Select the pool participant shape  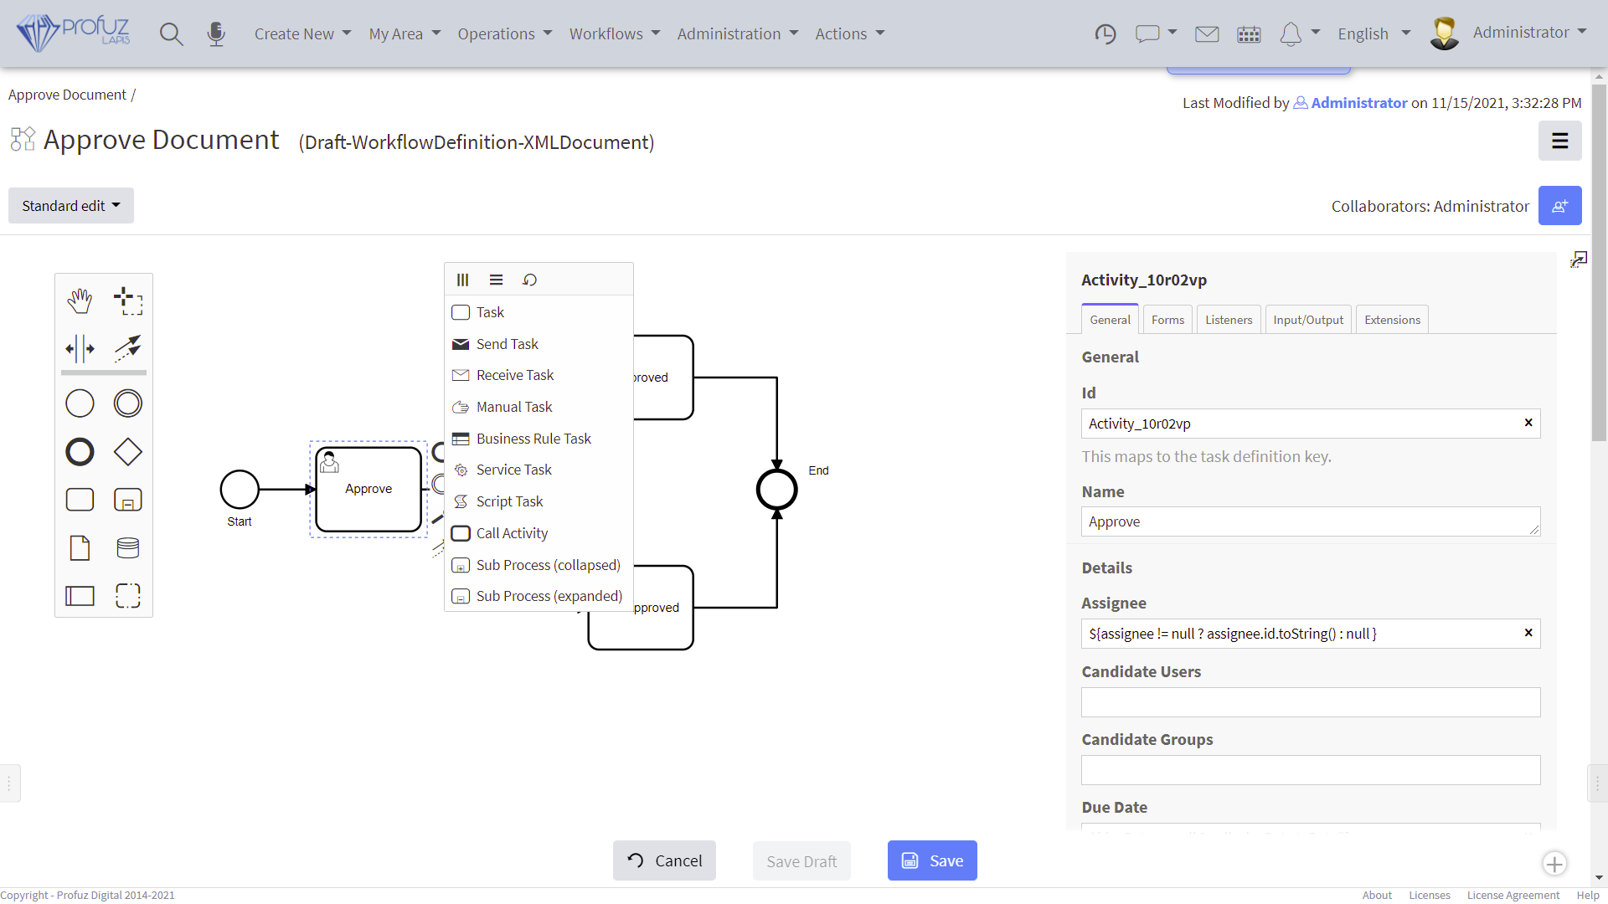pos(80,596)
